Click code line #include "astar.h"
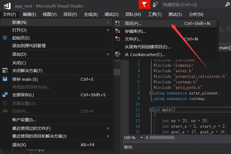This screenshot has width=231, height=154. 173,71
